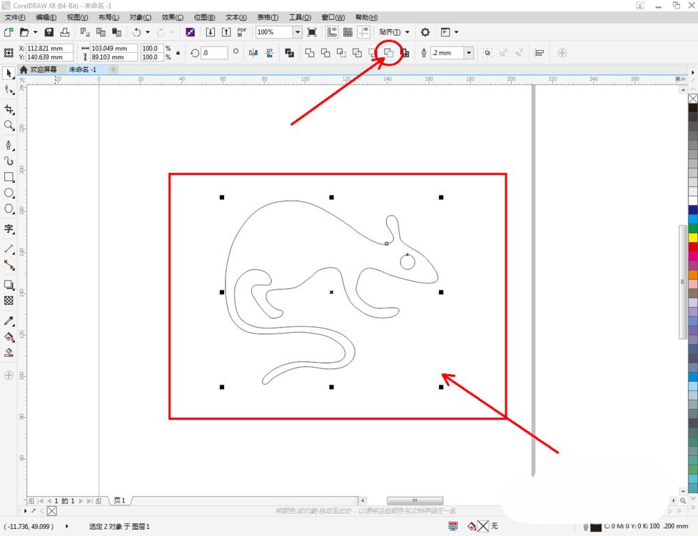The width and height of the screenshot is (698, 536).
Task: Select the Rectangle tool
Action: pos(9,177)
